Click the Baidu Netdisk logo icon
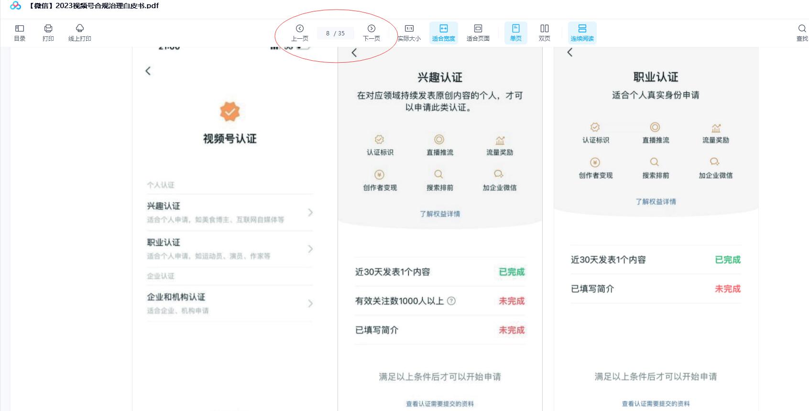The image size is (809, 411). click(x=15, y=6)
